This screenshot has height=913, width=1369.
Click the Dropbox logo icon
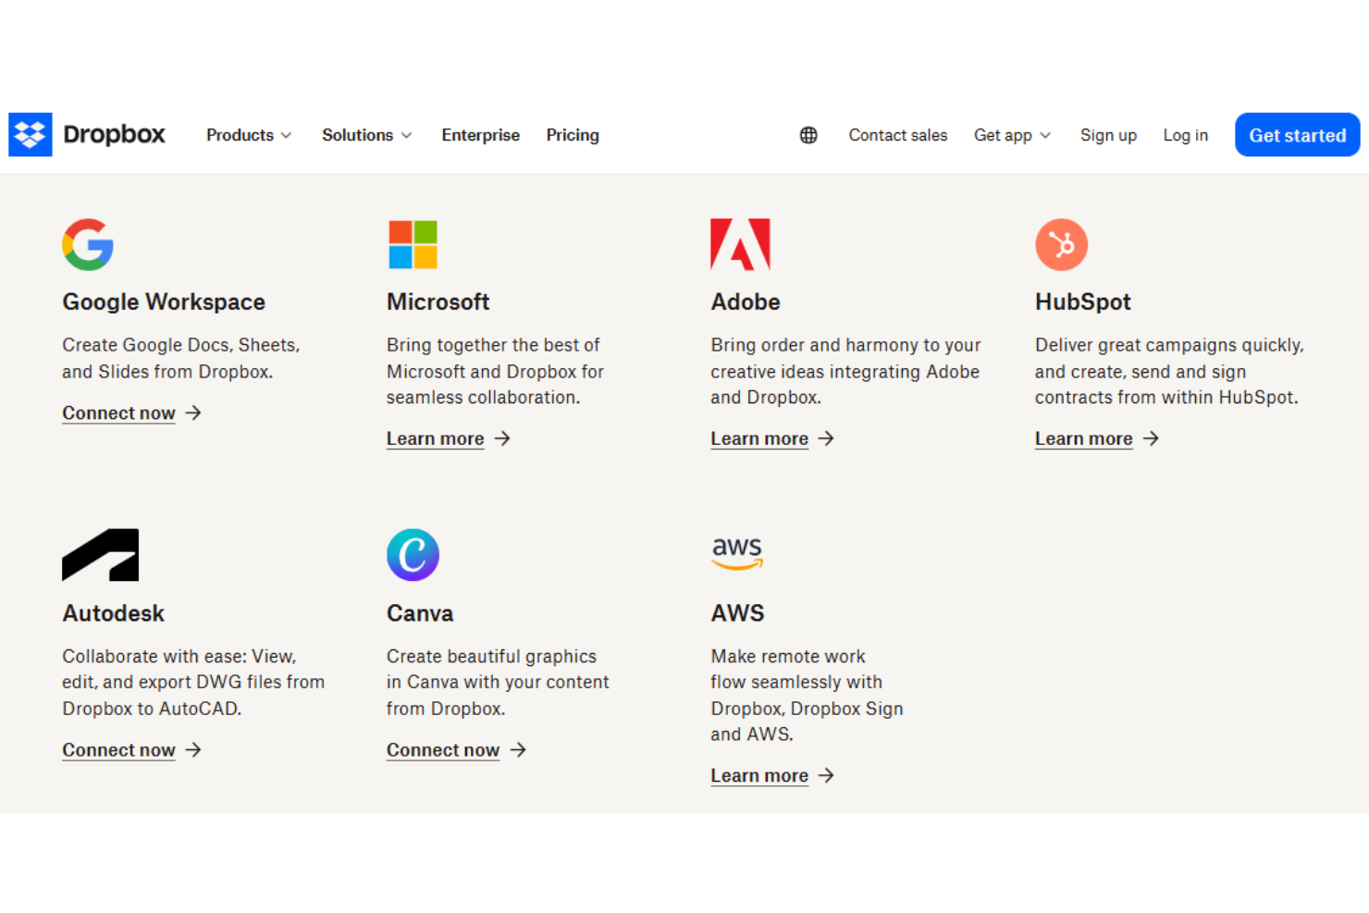pyautogui.click(x=30, y=134)
